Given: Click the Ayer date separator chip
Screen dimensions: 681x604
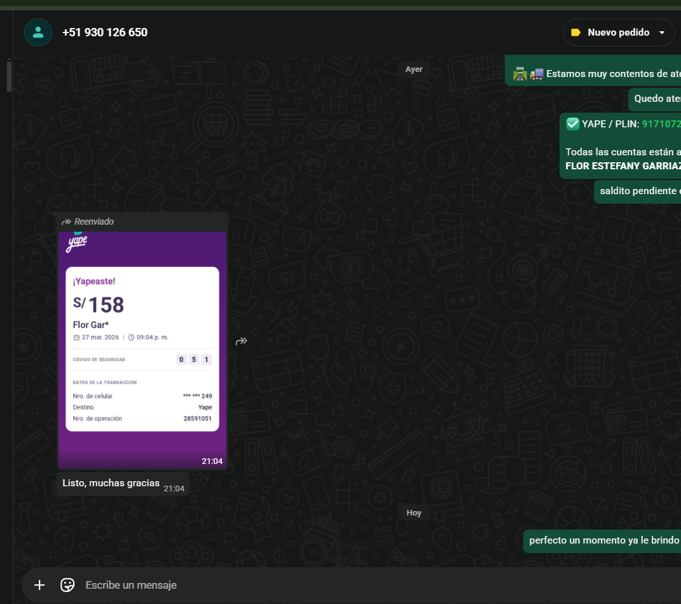Looking at the screenshot, I should [x=414, y=69].
